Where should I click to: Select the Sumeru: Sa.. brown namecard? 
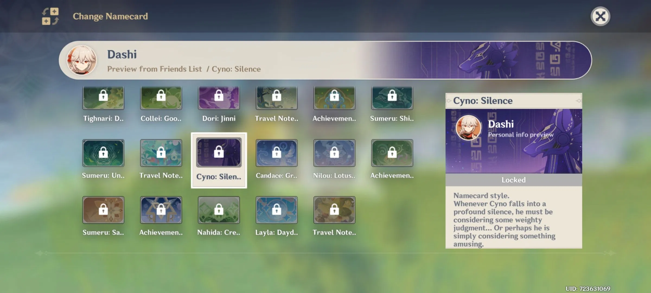point(103,210)
